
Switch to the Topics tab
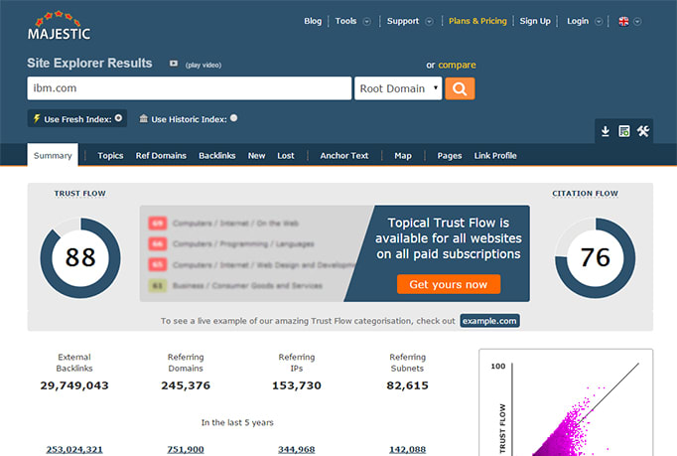110,156
